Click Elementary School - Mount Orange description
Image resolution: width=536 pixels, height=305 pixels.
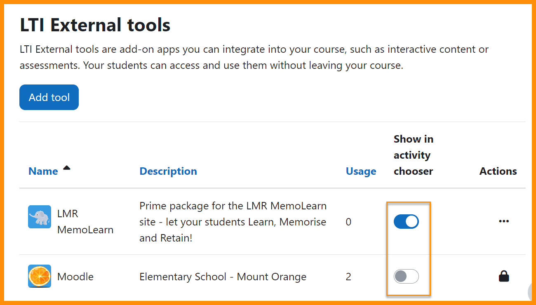click(223, 277)
